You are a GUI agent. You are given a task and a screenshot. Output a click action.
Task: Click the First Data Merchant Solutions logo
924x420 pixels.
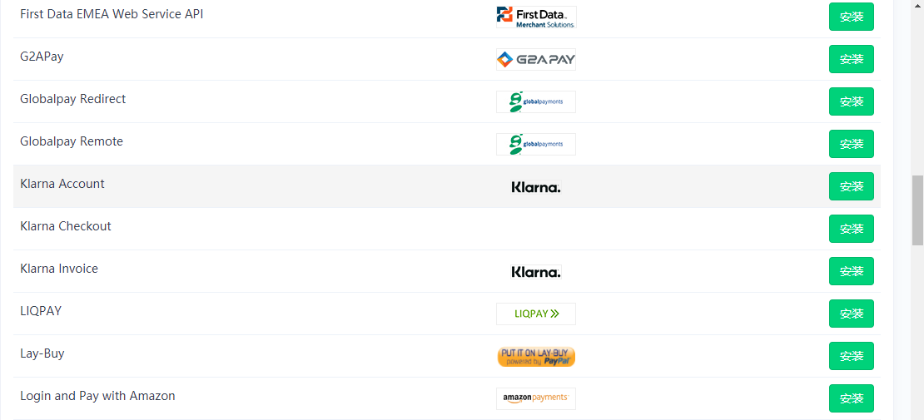point(535,17)
